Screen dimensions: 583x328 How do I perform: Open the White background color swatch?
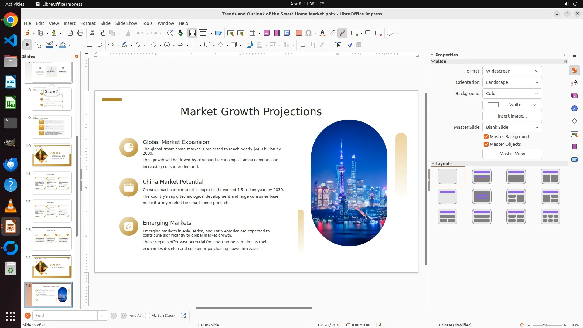tap(512, 105)
